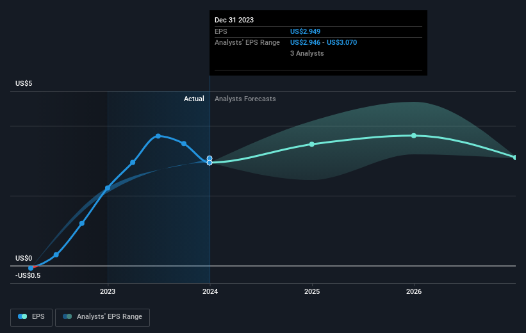The width and height of the screenshot is (526, 333).
Task: Click the EPS data point in early 2023
Action: (133, 163)
